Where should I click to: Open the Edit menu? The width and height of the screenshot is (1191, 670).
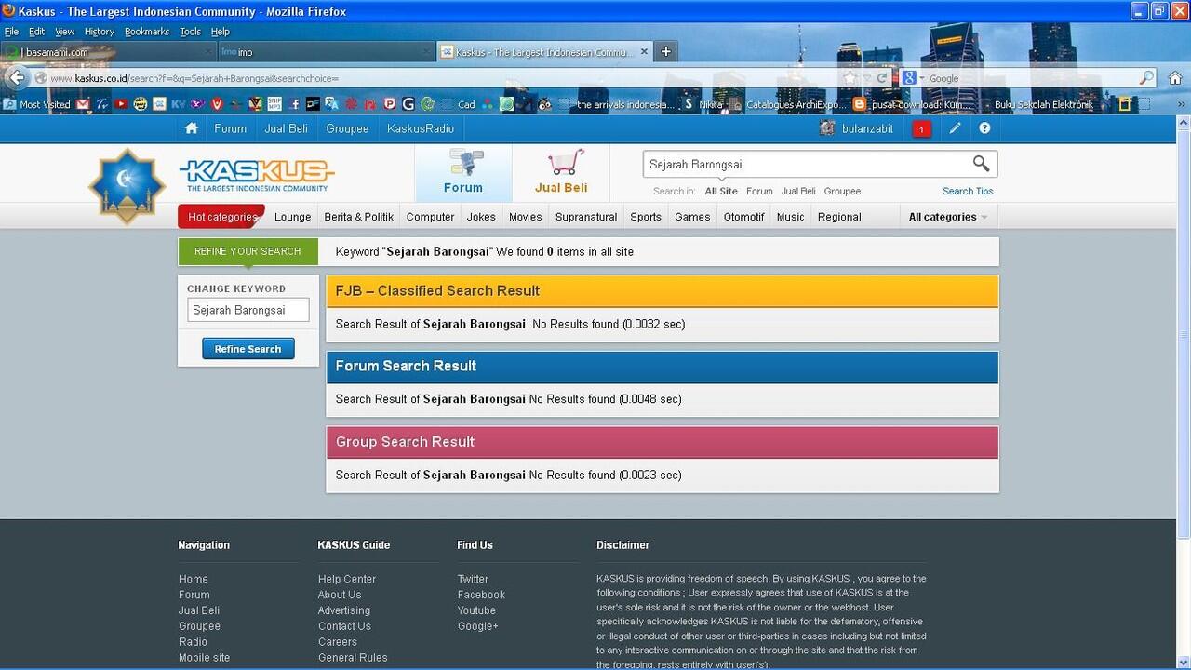(36, 32)
